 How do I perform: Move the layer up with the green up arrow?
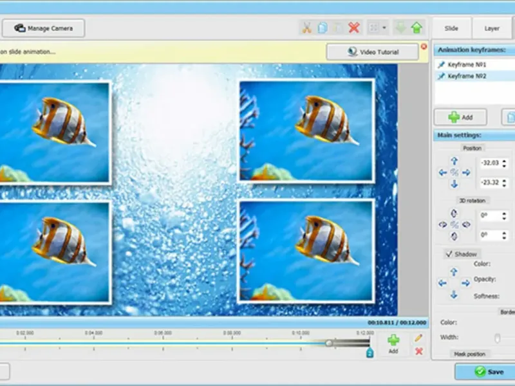(x=417, y=28)
